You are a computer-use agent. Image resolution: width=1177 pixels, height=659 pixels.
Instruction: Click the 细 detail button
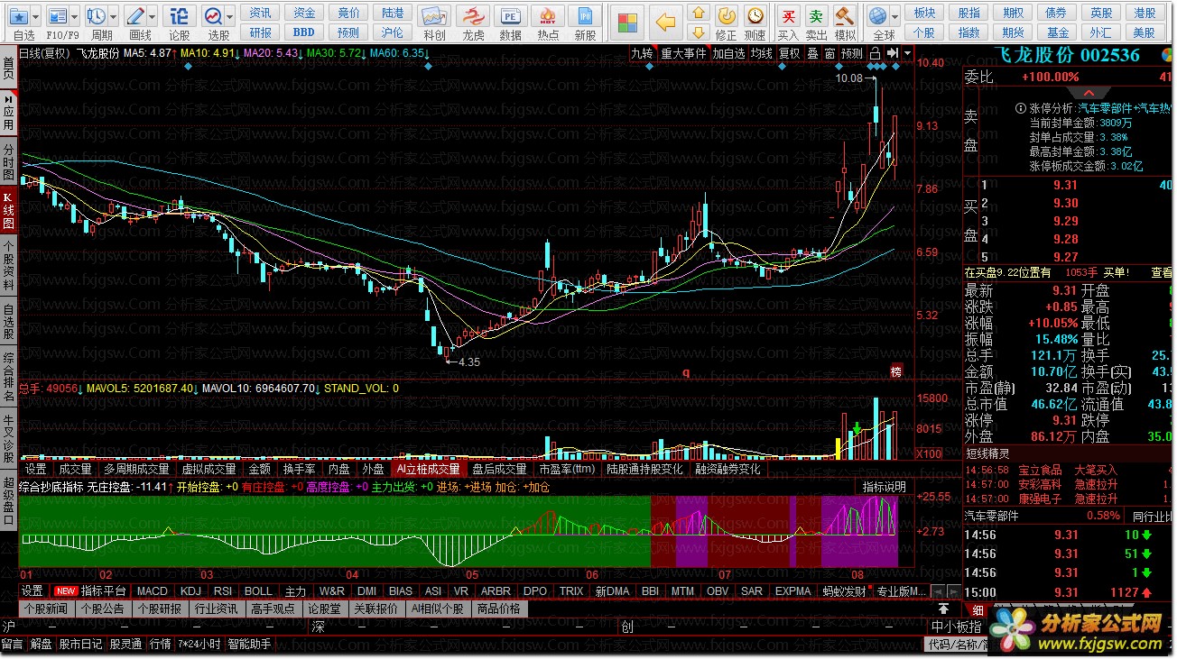coord(978,609)
